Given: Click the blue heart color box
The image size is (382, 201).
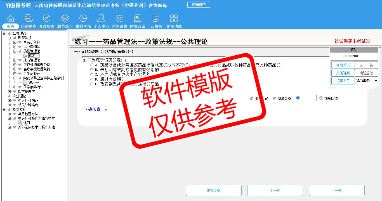Looking at the screenshot, I should (305, 98).
